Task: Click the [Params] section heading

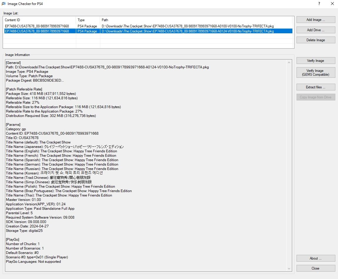Action: [13, 125]
